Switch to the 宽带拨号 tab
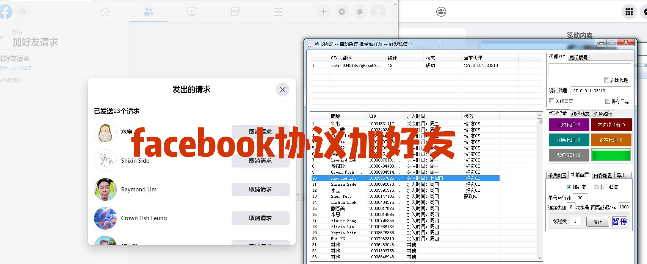This screenshot has height=264, width=647. [x=578, y=57]
